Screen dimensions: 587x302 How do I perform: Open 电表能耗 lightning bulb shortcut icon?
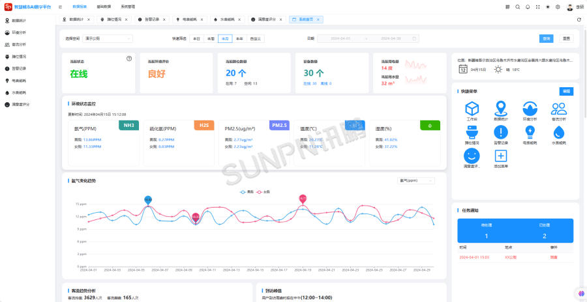click(530, 132)
